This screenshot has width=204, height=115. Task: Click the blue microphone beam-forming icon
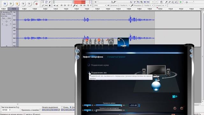pos(175,96)
